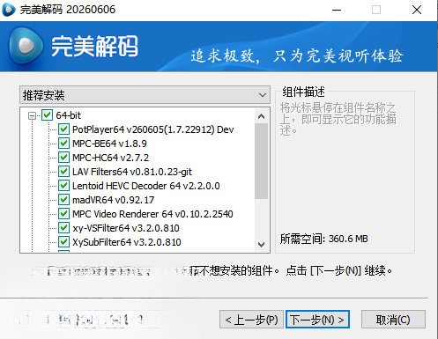This screenshot has height=339, width=438.
Task: Close the installer window
Action: (x=417, y=10)
